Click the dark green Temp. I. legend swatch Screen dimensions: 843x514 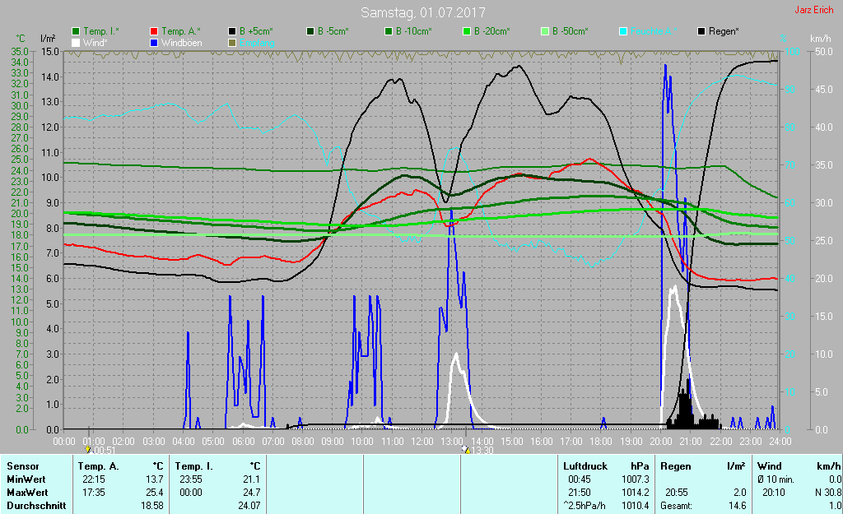tap(77, 31)
